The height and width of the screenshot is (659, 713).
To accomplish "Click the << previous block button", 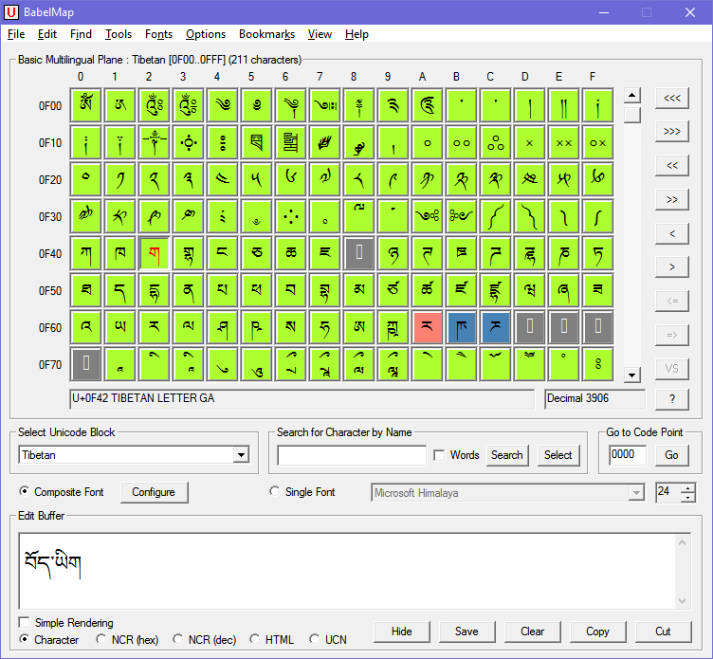I will coord(671,165).
